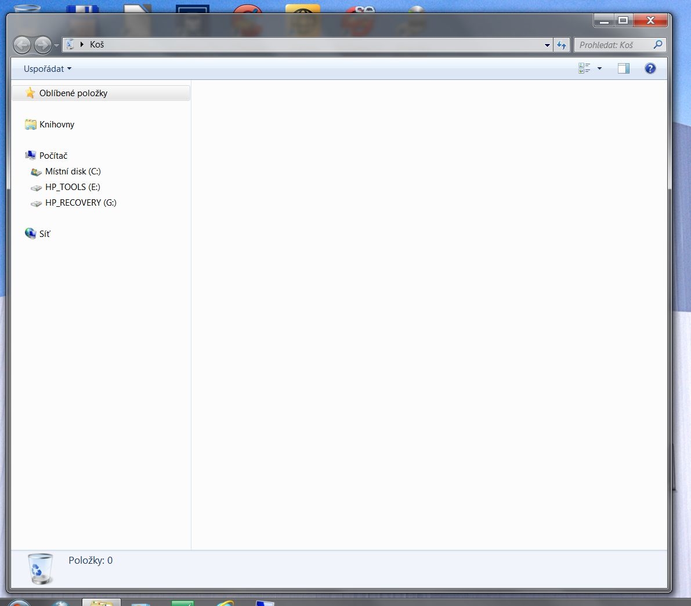Open the address bar history dropdown

point(547,45)
